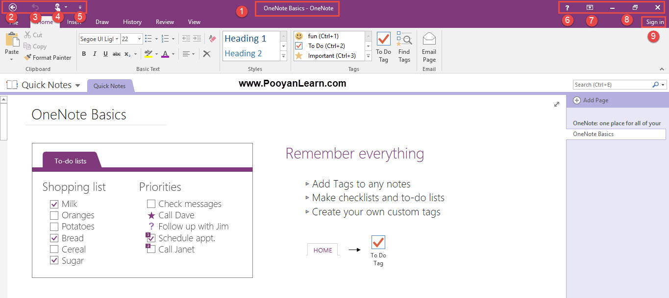Click the search magnifier icon
The width and height of the screenshot is (669, 298).
(656, 85)
